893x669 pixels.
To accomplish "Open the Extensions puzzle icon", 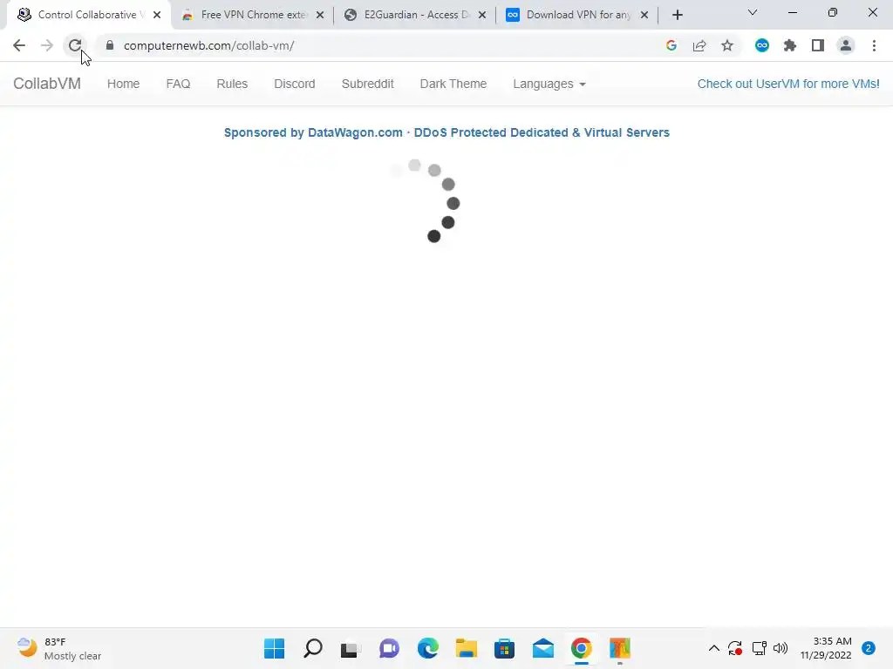I will click(x=790, y=45).
